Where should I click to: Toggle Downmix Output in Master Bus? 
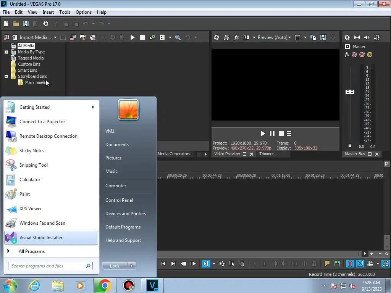coord(357,37)
